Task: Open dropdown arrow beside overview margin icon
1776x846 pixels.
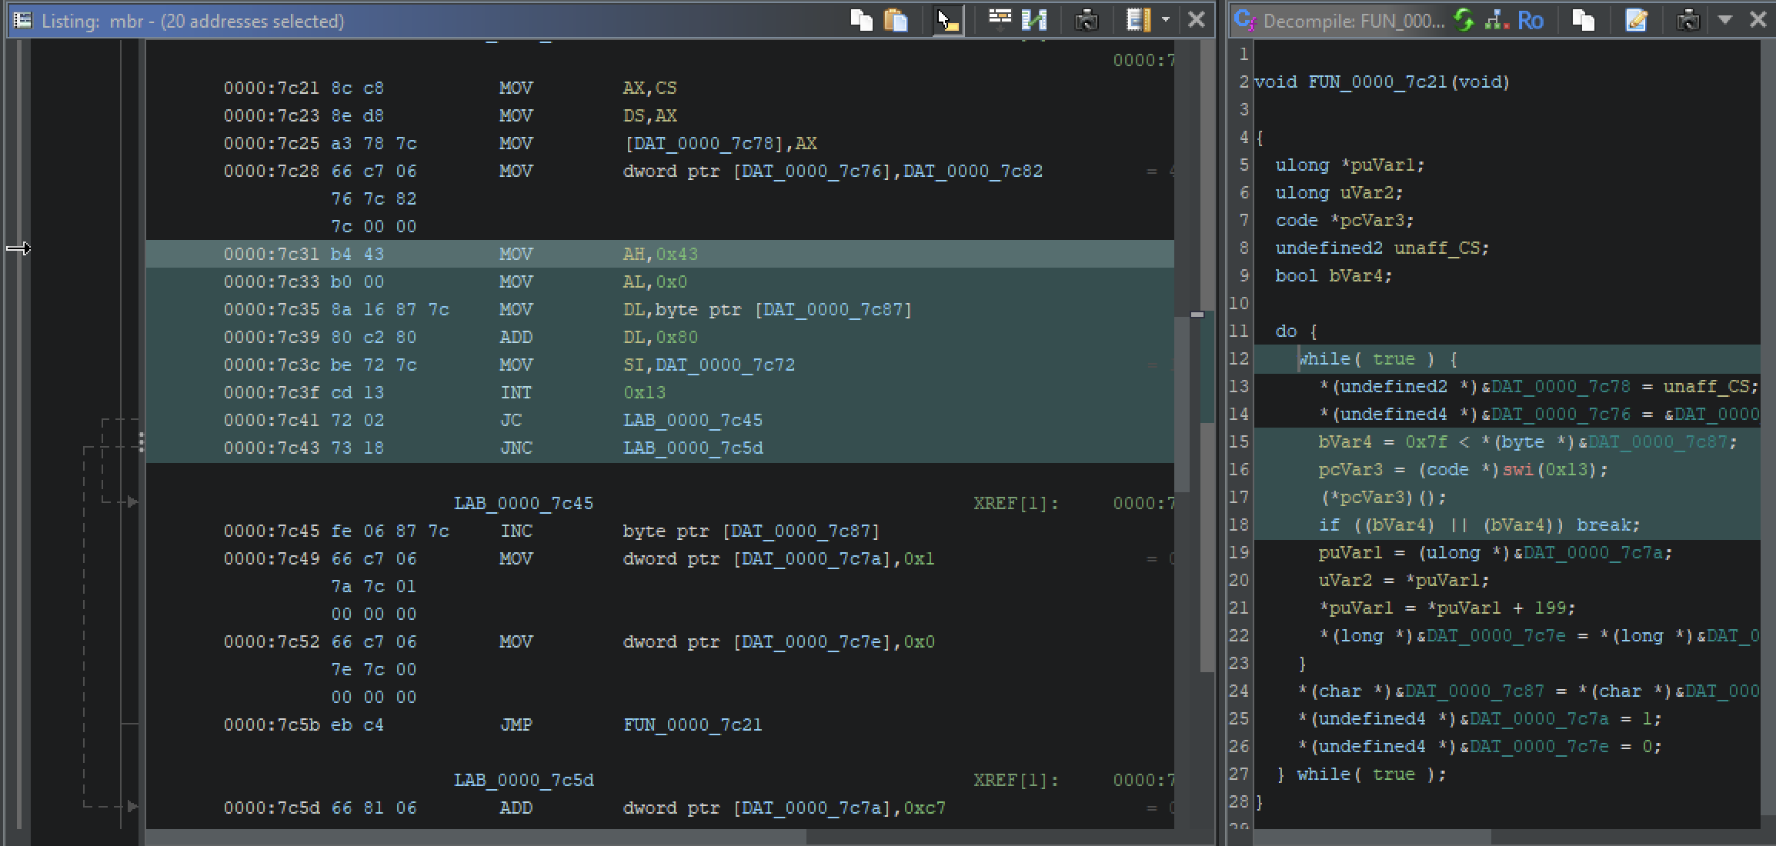Action: (1166, 20)
